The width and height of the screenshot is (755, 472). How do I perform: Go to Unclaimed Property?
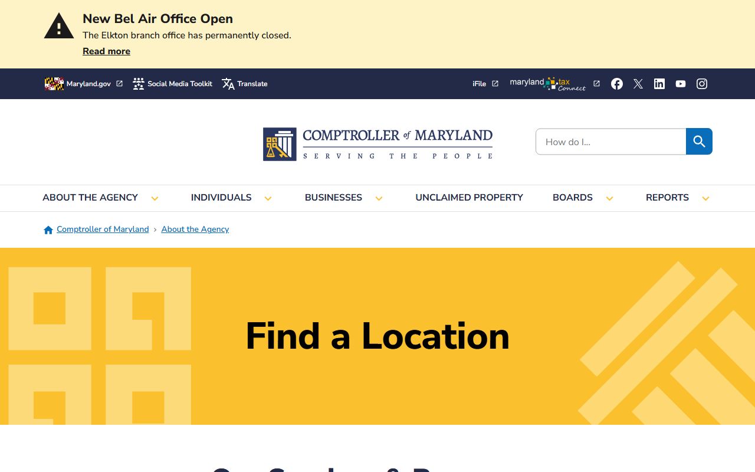(469, 198)
